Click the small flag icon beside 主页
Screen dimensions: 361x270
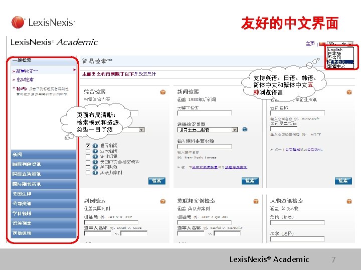click(322, 44)
